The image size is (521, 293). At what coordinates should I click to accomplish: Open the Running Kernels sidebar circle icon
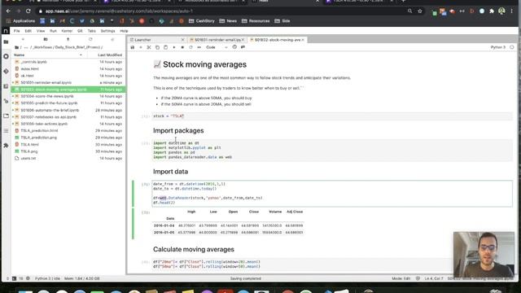(6, 56)
